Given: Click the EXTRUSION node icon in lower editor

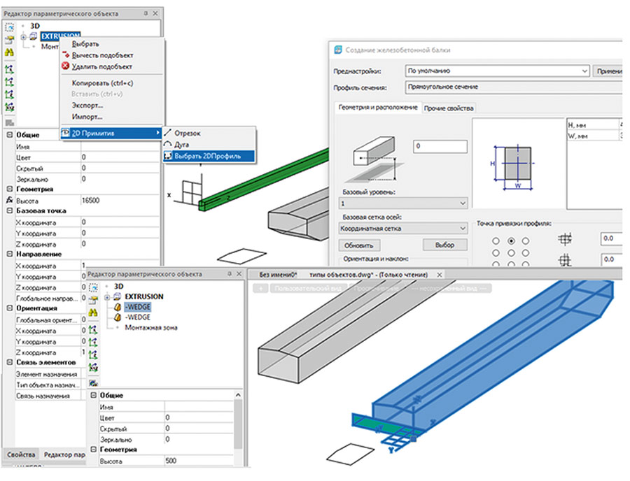Looking at the screenshot, I should tap(117, 296).
